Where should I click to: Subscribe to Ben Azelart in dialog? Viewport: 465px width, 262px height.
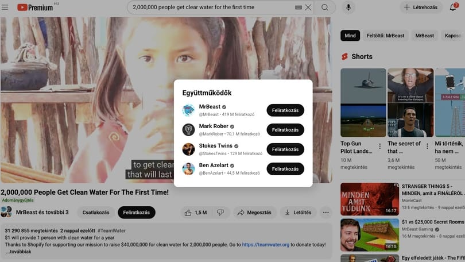tap(285, 169)
